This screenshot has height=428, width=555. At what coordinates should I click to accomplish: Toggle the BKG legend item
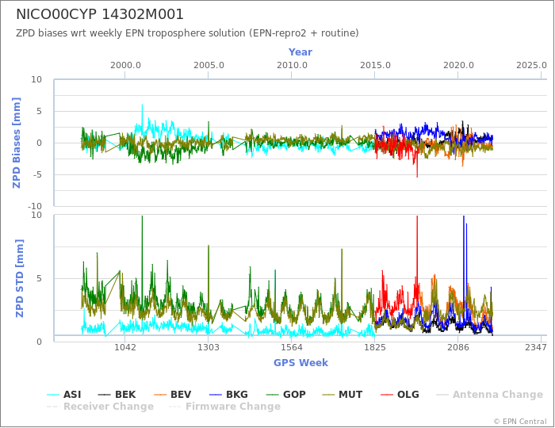pyautogui.click(x=228, y=395)
